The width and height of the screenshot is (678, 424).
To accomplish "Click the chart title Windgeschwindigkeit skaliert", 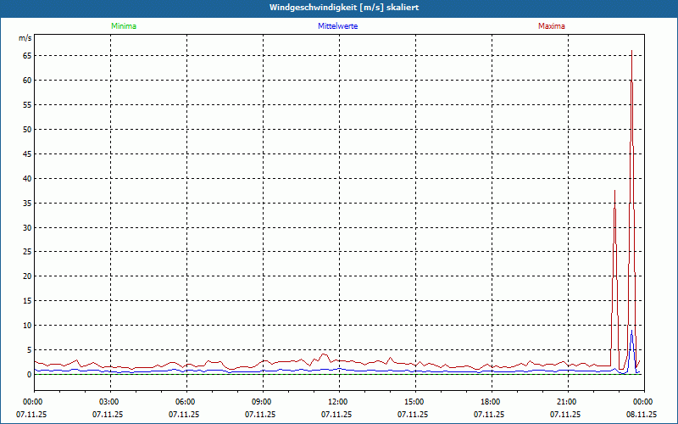I will (x=344, y=8).
